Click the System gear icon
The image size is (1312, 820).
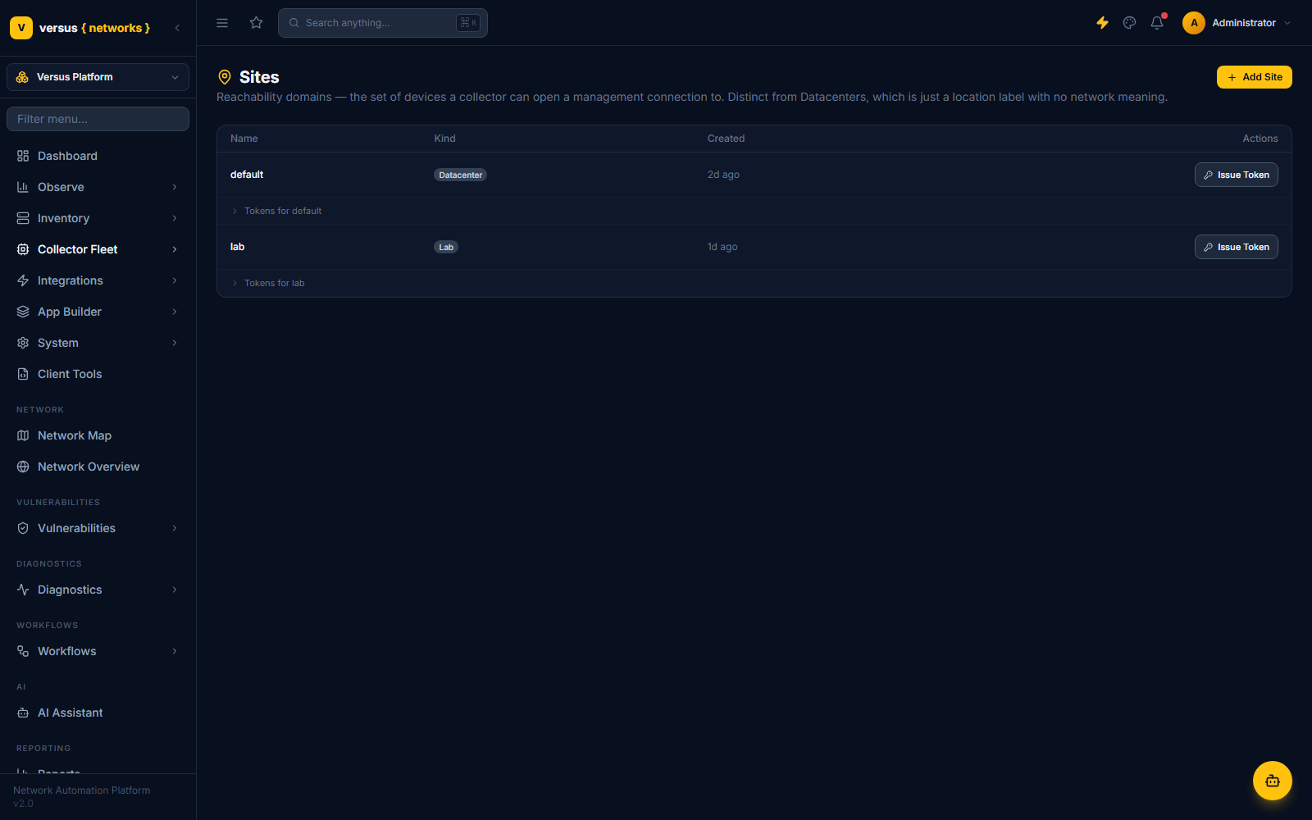pyautogui.click(x=23, y=343)
